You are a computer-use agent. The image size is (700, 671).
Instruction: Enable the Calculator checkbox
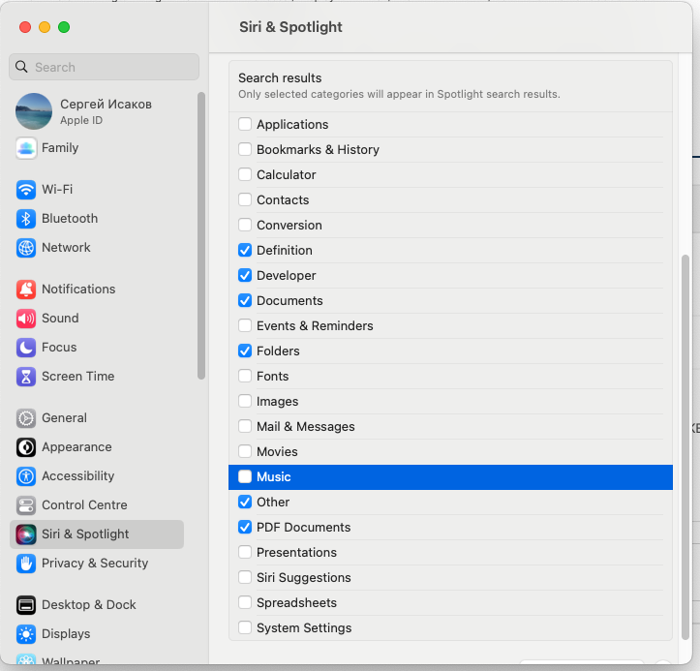(x=245, y=174)
